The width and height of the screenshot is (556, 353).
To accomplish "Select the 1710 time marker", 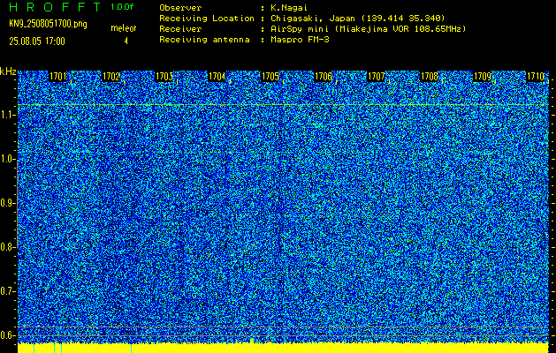I will click(x=536, y=77).
